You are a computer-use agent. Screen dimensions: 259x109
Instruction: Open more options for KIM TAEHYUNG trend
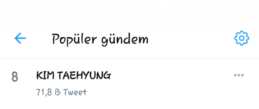coord(239,75)
